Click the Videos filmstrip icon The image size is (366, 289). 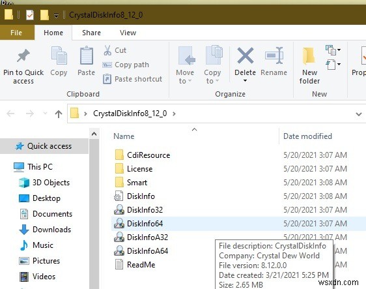24,277
